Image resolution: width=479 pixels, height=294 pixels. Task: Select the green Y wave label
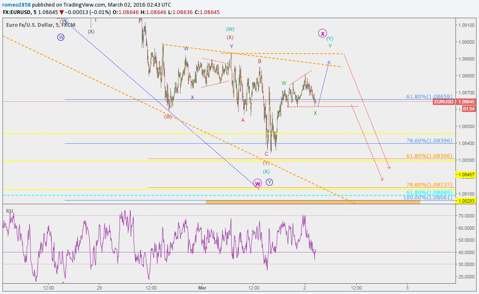(x=330, y=46)
